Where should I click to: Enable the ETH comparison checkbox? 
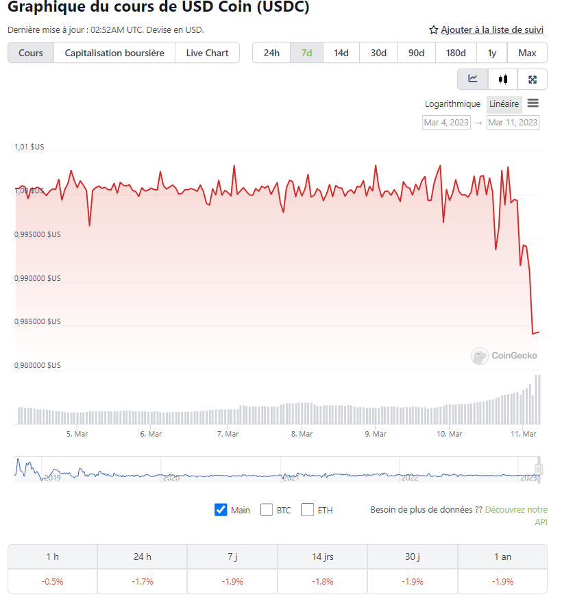coord(308,510)
